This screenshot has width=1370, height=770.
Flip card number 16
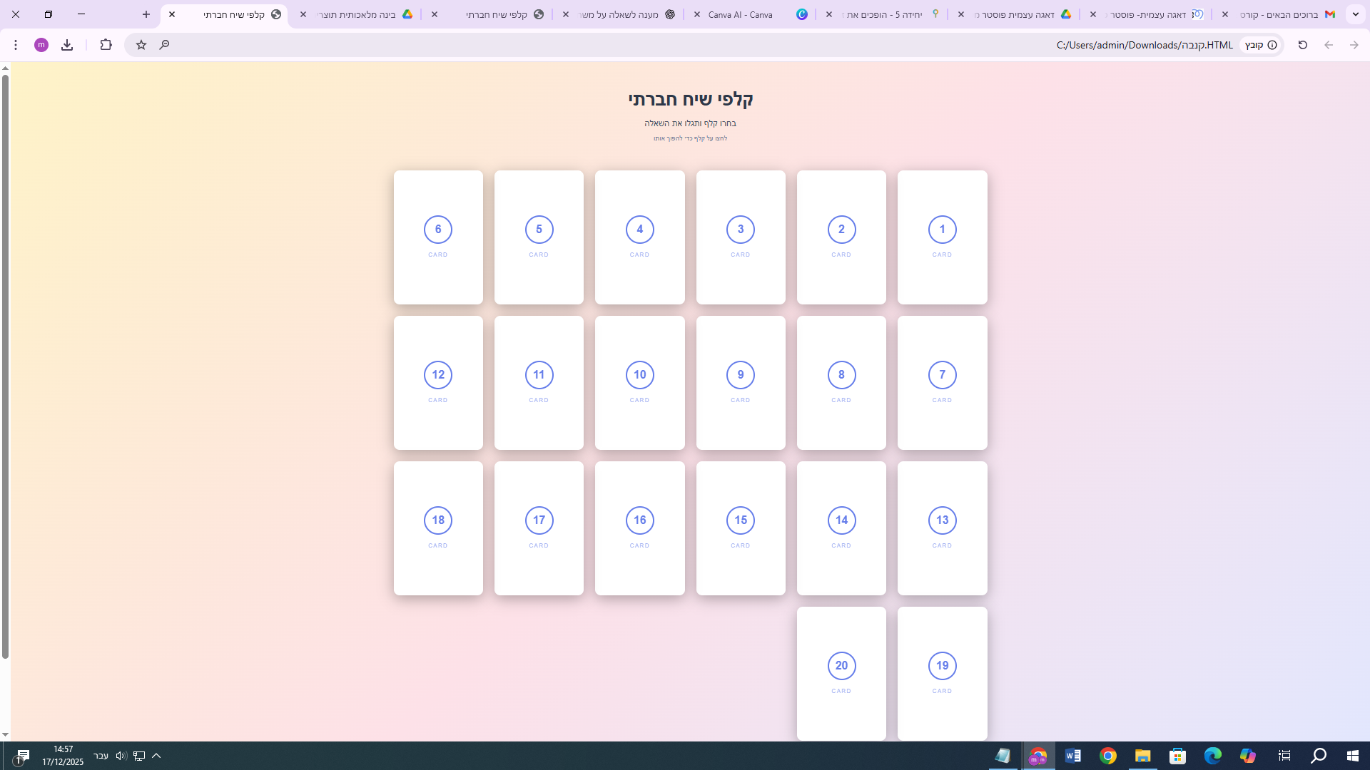click(x=639, y=528)
